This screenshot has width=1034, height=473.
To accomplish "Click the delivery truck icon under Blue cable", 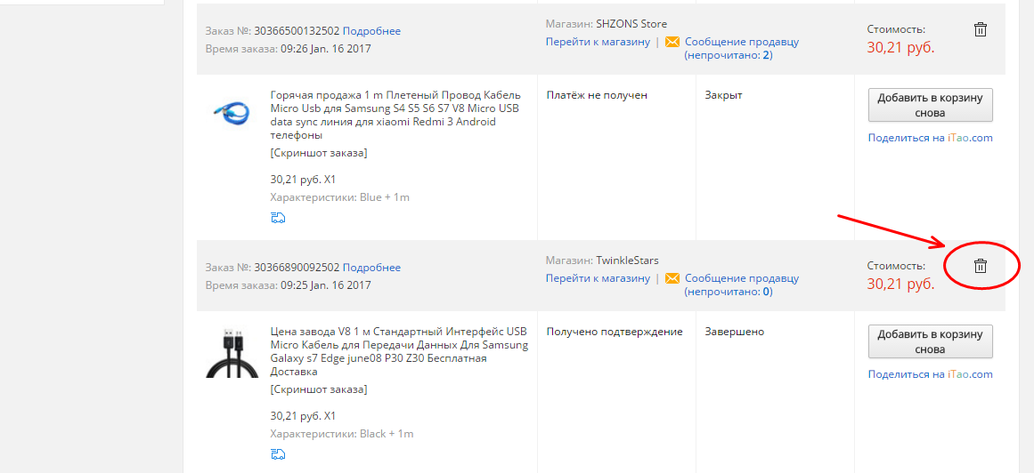I will pos(278,218).
